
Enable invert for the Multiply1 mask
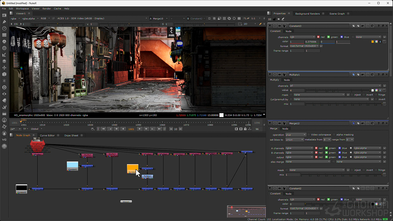pyautogui.click(x=363, y=95)
